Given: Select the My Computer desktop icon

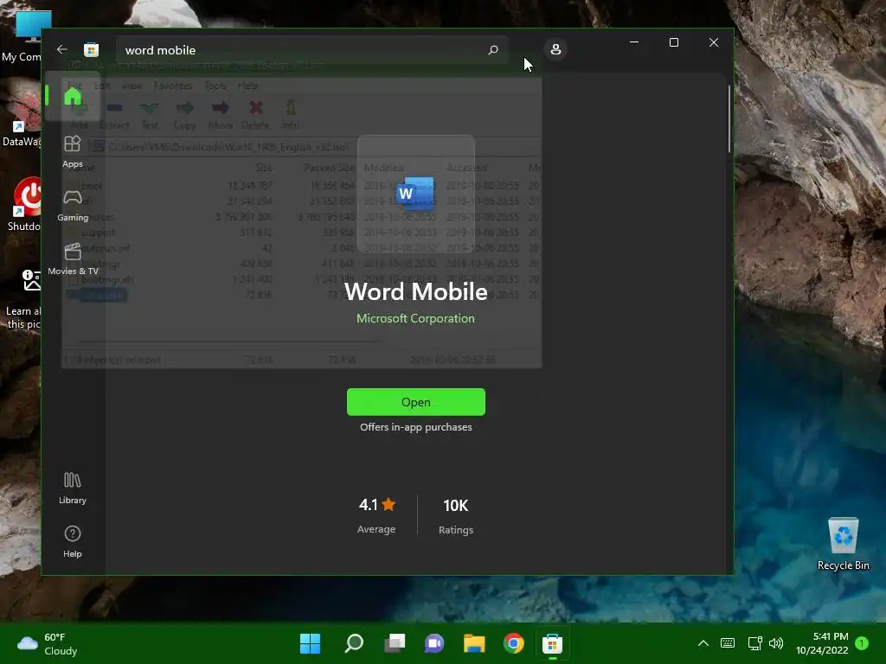Looking at the screenshot, I should 22,36.
